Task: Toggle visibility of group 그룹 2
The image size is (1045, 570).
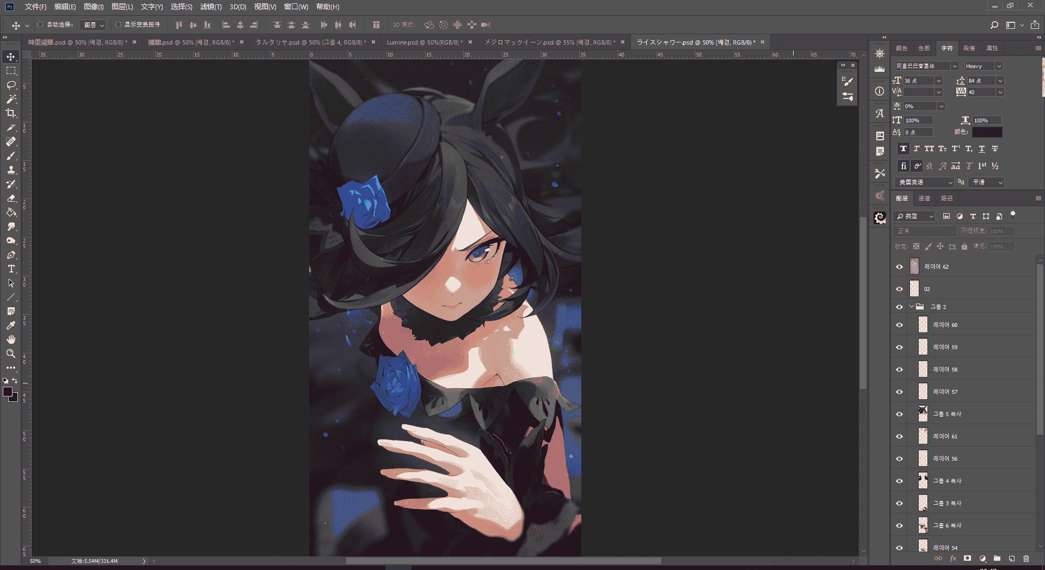Action: [899, 307]
